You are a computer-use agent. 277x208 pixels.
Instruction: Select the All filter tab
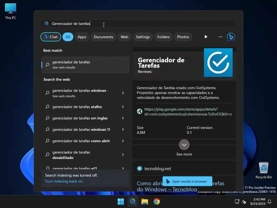68,37
